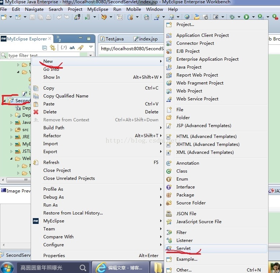280x273 pixels.
Task: Expand the JSTL library tree node
Action: tap(11, 152)
